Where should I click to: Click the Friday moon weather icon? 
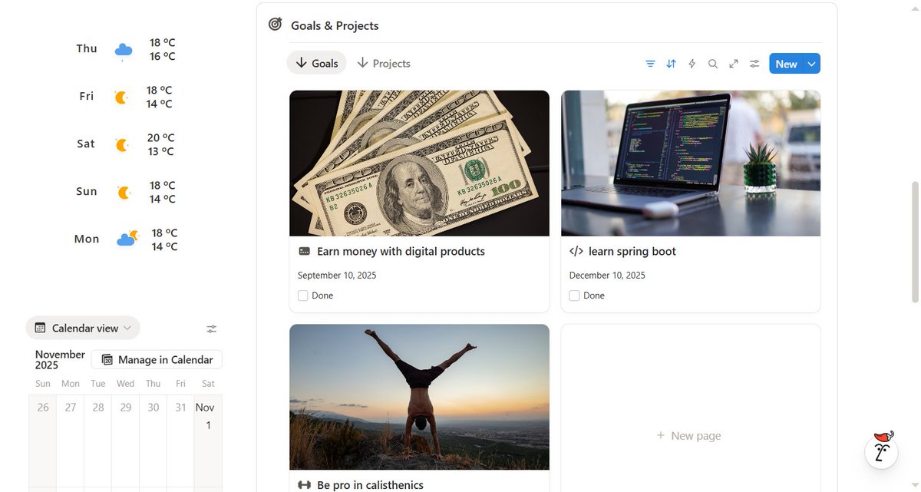coord(121,97)
